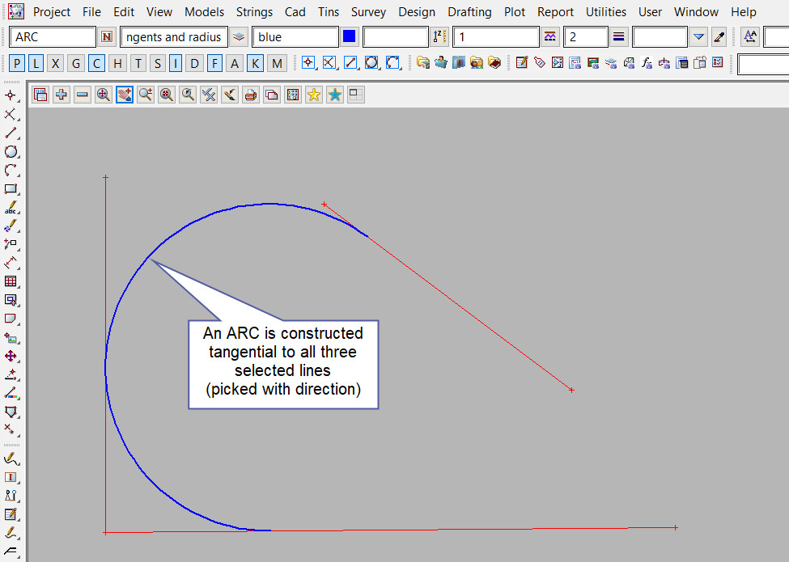Open the weight picker next to value 2
The width and height of the screenshot is (789, 562).
click(619, 37)
